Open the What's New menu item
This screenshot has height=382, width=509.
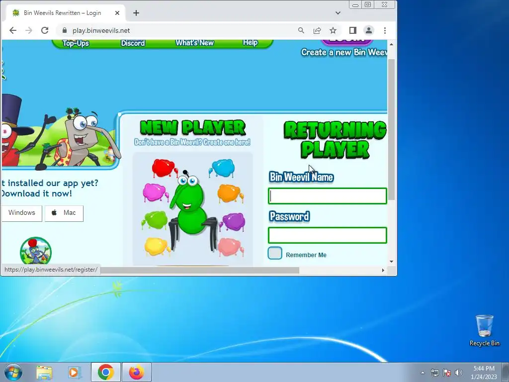[194, 43]
